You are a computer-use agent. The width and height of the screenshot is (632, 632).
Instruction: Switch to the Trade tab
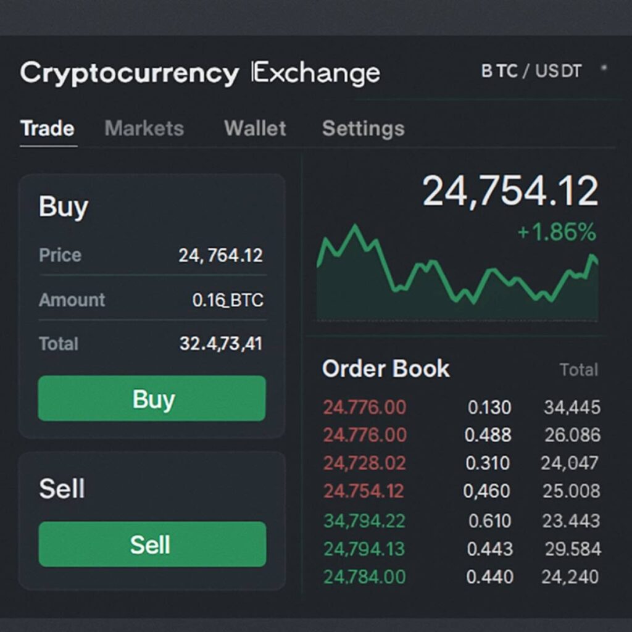point(47,128)
